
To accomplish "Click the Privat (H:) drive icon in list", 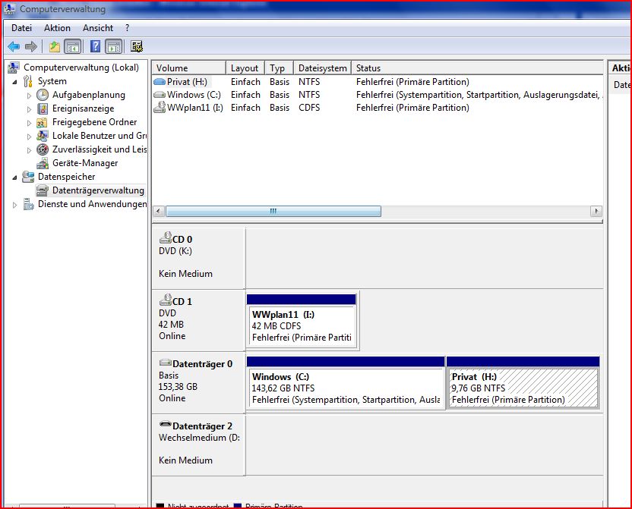I will coord(160,82).
